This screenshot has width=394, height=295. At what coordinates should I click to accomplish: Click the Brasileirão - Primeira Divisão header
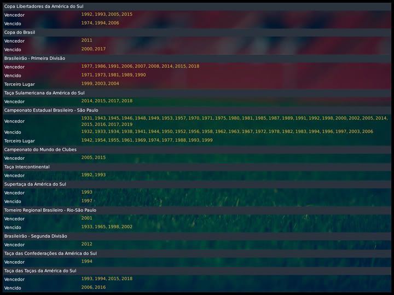coord(34,58)
